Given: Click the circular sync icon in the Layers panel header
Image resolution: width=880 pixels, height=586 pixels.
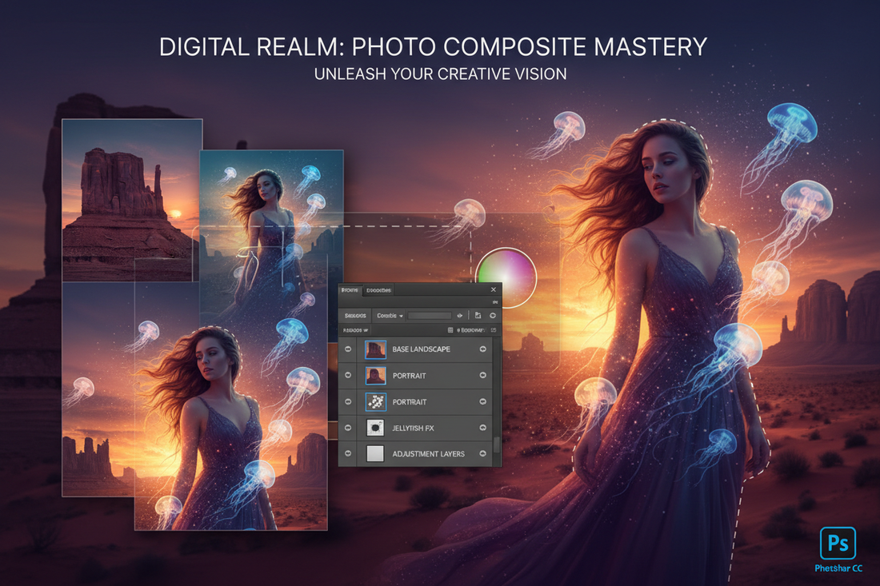Looking at the screenshot, I should [x=492, y=315].
